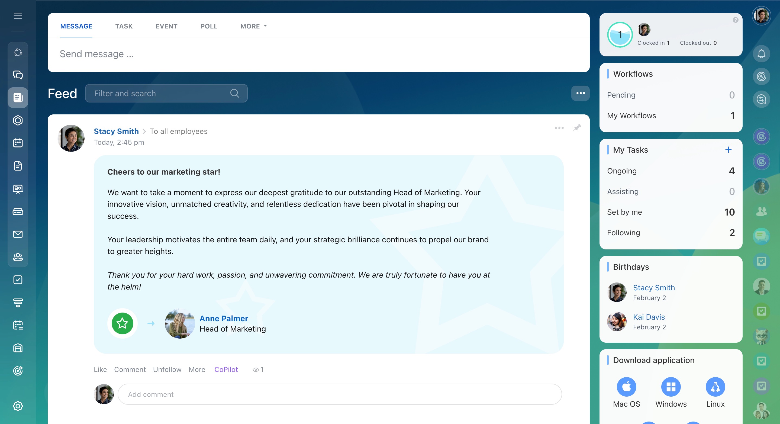Click the Filter and search field
780x424 pixels.
(x=160, y=93)
